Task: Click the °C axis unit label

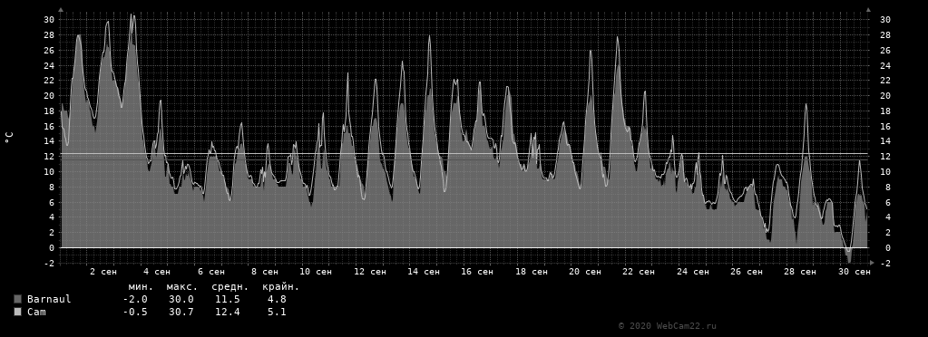Action: click(8, 137)
